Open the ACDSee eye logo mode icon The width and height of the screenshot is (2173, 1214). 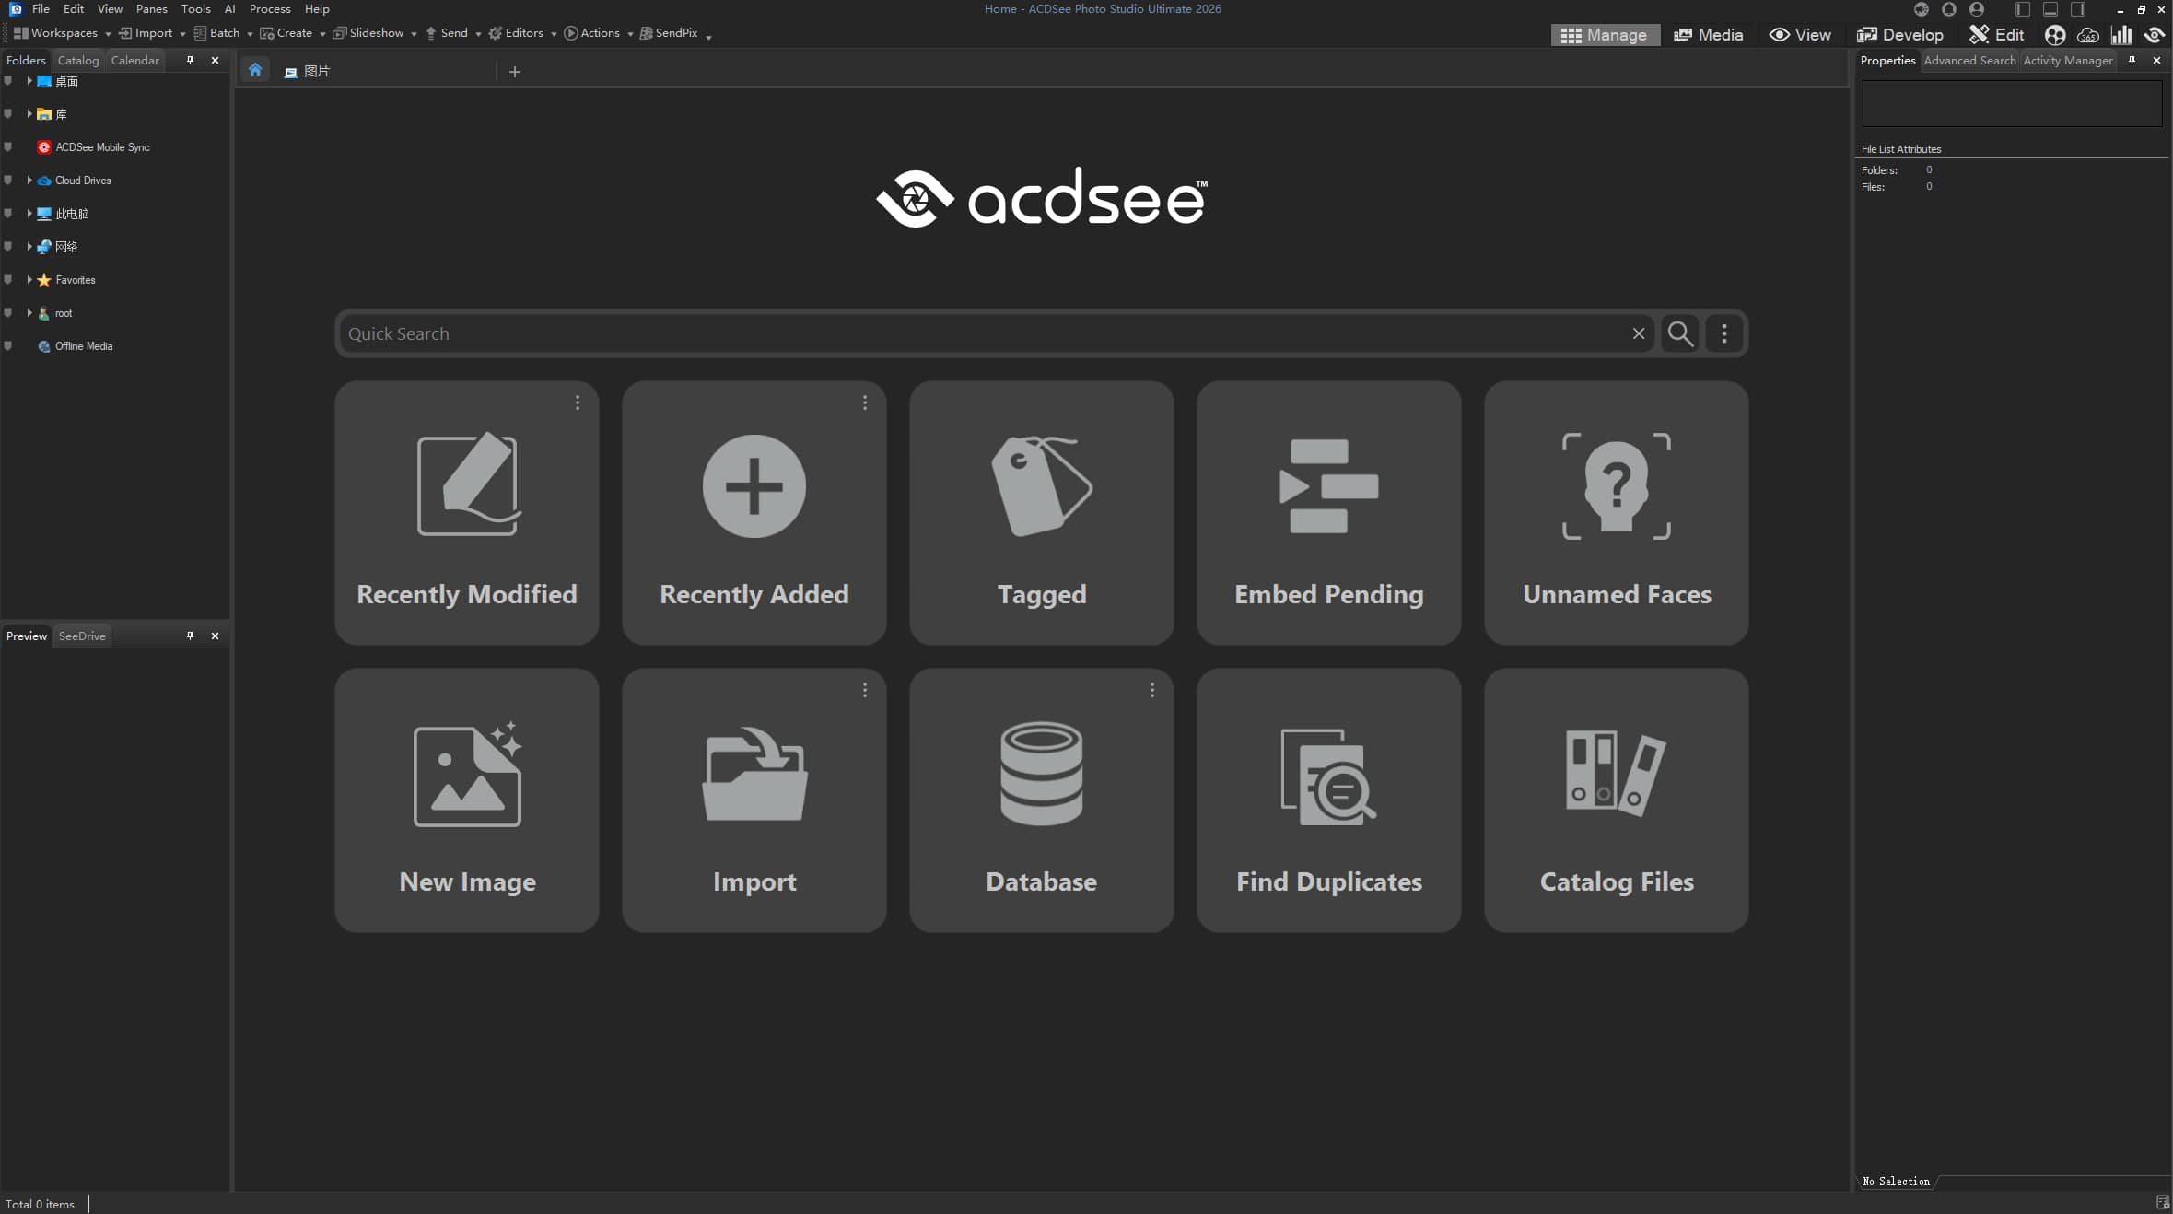[2154, 35]
